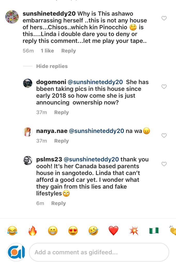Tap heart next to nanya.nae's reply
The image size is (176, 265).
[x=164, y=135]
